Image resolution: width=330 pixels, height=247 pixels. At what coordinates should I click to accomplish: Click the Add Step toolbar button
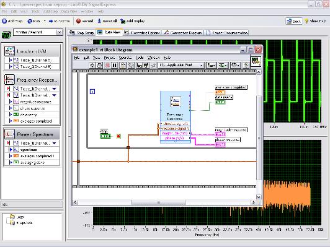(x=12, y=21)
